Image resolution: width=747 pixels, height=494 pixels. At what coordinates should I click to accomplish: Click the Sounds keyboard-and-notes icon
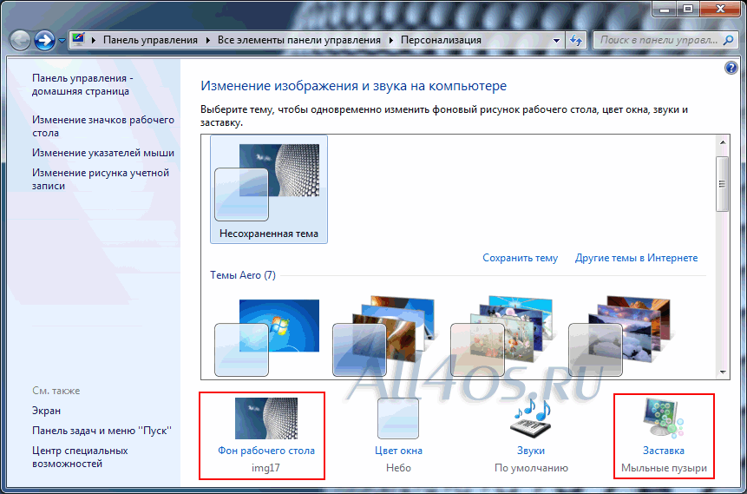530,418
